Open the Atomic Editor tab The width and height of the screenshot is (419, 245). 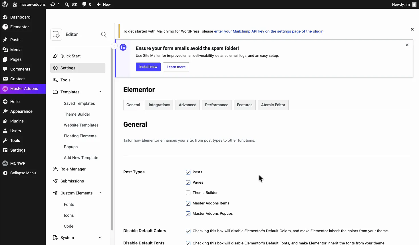point(273,105)
